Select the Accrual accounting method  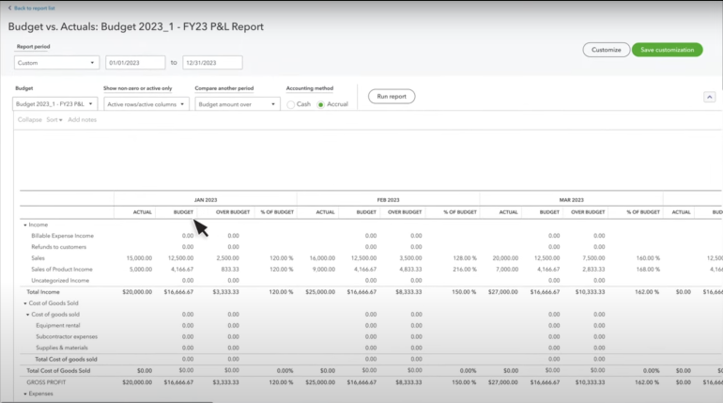321,104
